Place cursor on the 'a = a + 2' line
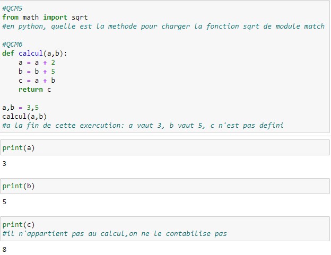The width and height of the screenshot is (331, 255). point(37,63)
